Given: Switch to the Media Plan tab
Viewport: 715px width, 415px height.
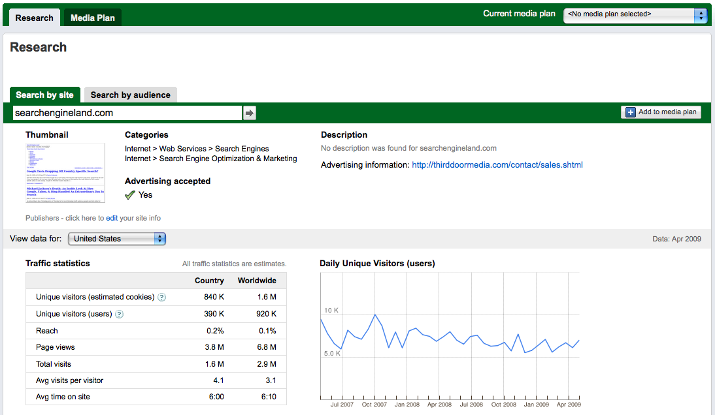Looking at the screenshot, I should pos(93,18).
